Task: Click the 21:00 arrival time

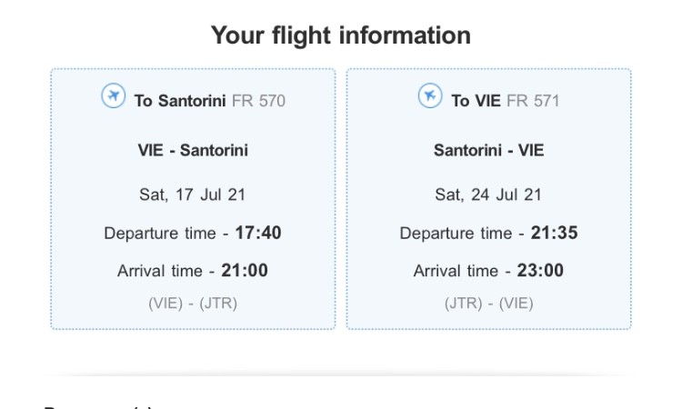Action: [x=245, y=271]
